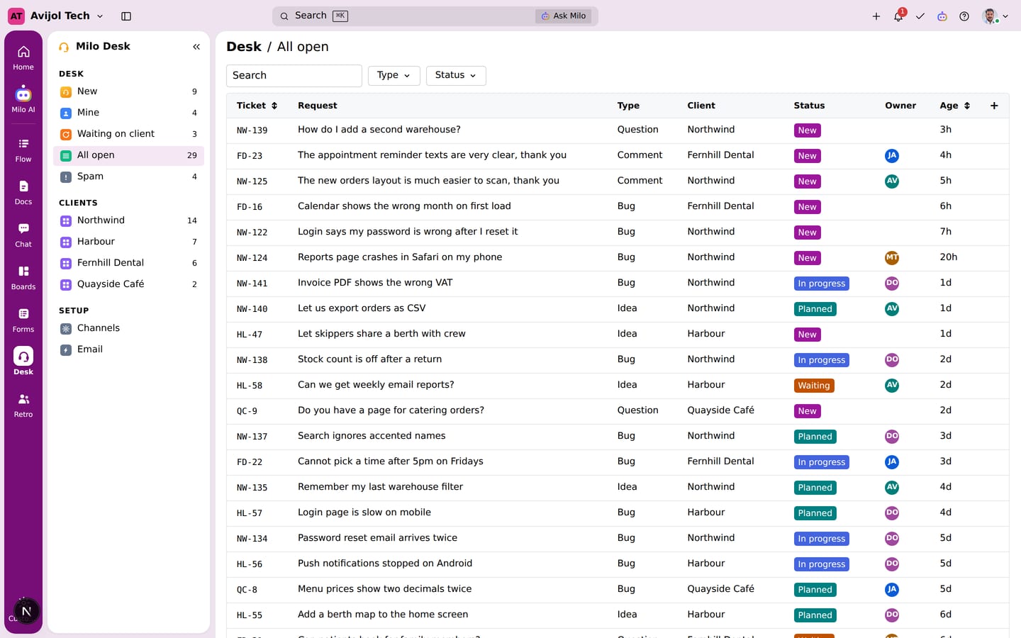Open request "Invoice PDF shows the wrong VAT"
Screen dimensions: 1021x638
[375, 283]
